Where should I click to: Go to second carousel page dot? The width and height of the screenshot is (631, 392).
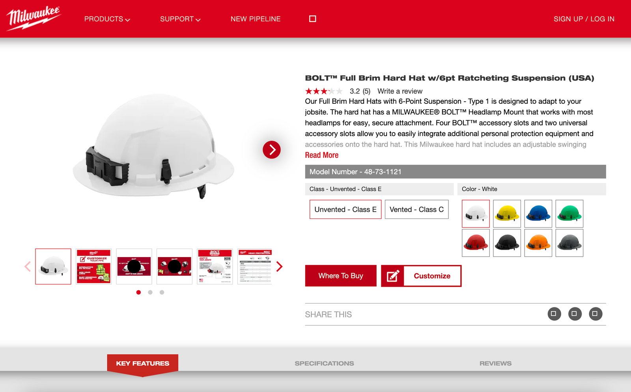point(150,292)
